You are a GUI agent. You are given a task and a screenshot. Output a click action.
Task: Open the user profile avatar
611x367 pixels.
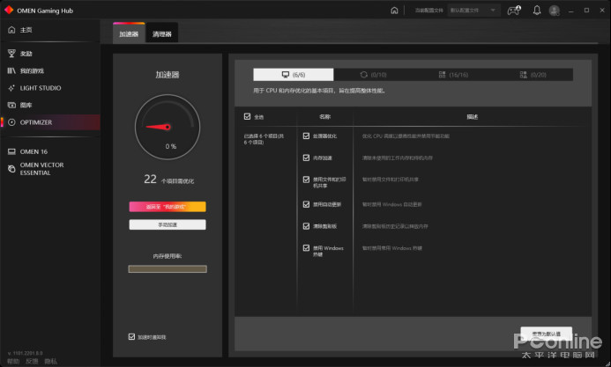[554, 11]
